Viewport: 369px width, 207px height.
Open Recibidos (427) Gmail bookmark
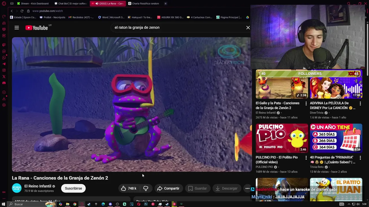pyautogui.click(x=81, y=17)
